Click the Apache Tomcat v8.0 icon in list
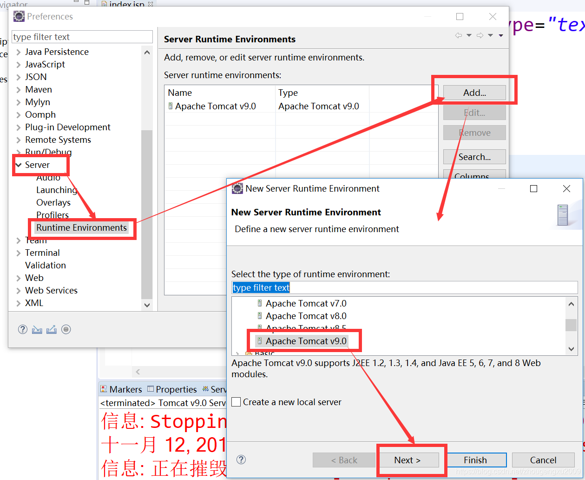This screenshot has width=585, height=480. pos(260,316)
